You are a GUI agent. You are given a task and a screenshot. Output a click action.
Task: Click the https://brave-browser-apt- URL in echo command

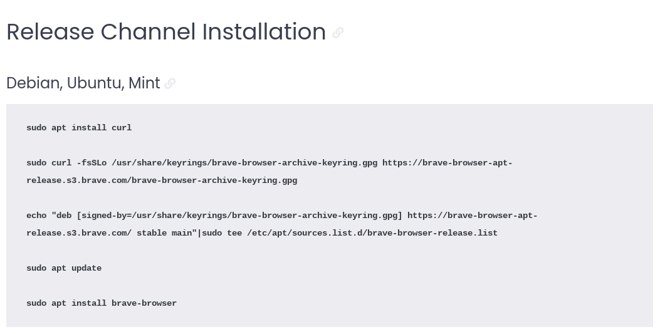pyautogui.click(x=473, y=216)
